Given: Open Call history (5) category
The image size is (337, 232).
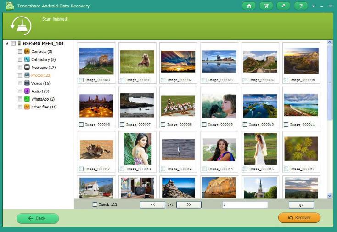Looking at the screenshot, I should (43, 59).
